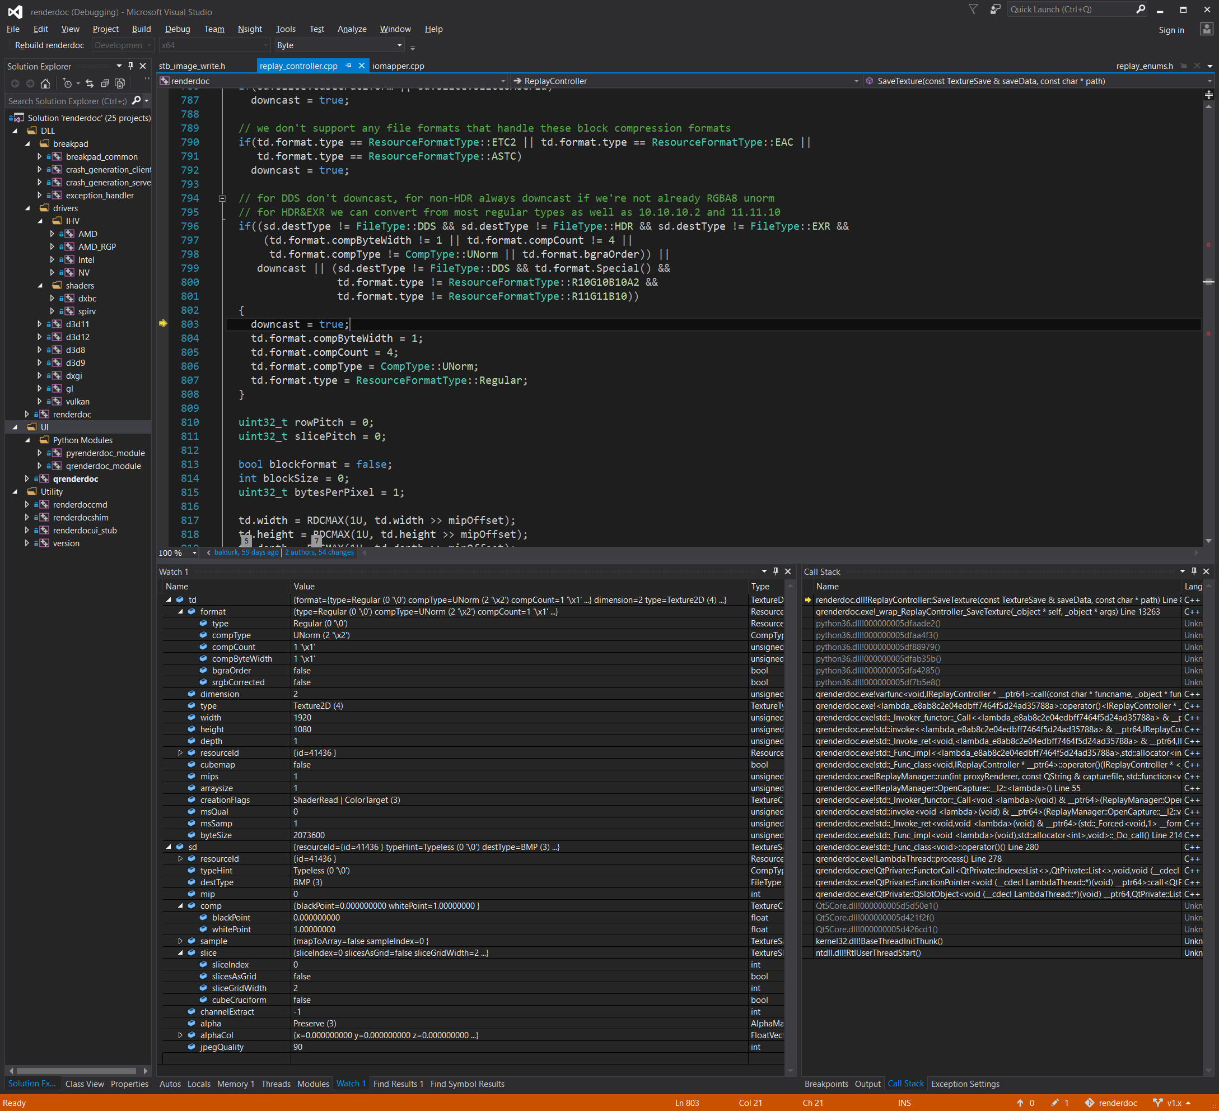Toggle auto-hide on the Call Stack panel pin
This screenshot has height=1111, width=1219.
(1193, 571)
